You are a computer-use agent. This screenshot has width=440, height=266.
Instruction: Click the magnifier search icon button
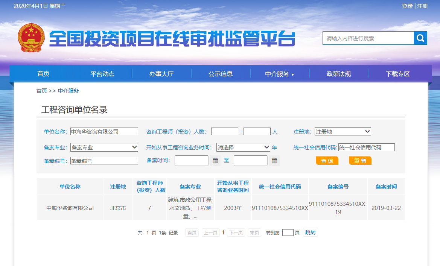420,38
